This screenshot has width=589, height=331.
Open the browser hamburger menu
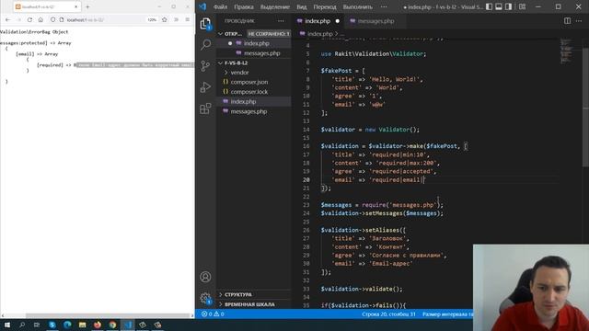pyautogui.click(x=188, y=19)
